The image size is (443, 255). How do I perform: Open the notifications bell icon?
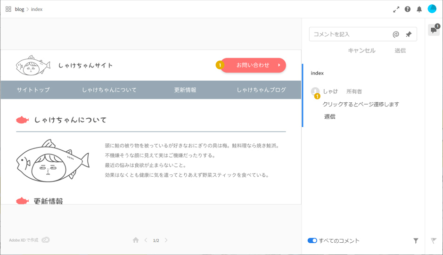pyautogui.click(x=419, y=9)
